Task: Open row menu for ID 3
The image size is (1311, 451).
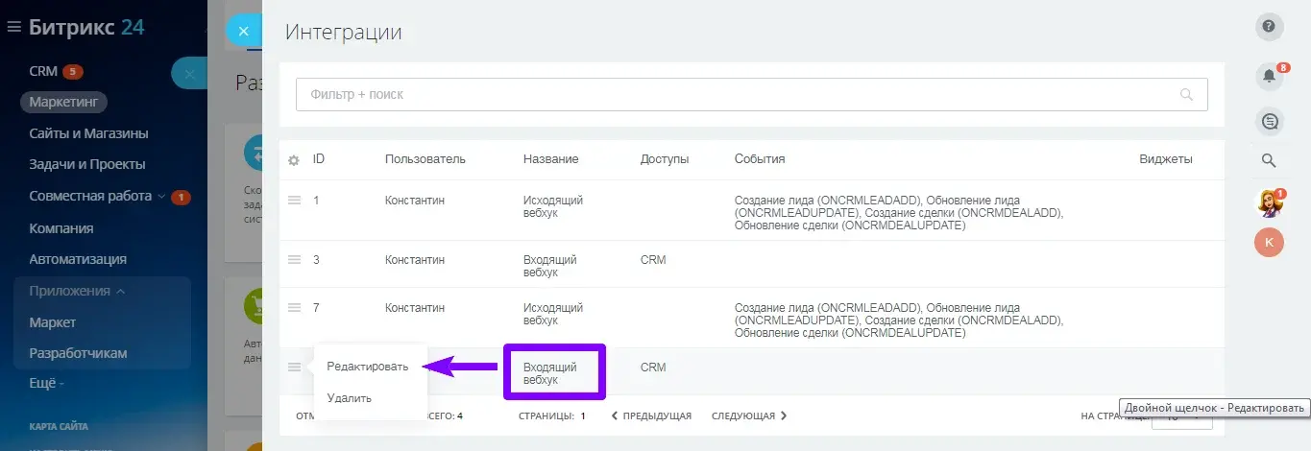Action: [x=295, y=259]
